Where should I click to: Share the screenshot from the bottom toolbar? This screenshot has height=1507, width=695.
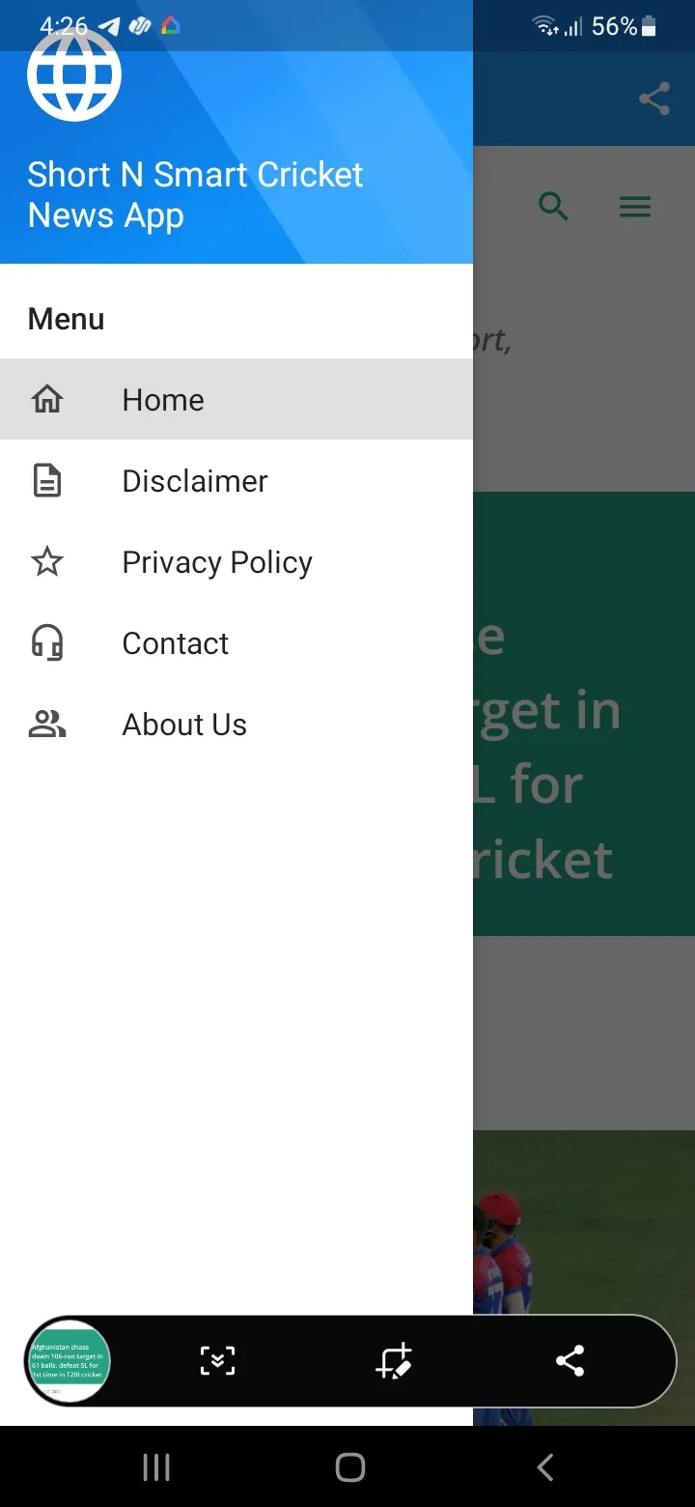(x=570, y=1360)
